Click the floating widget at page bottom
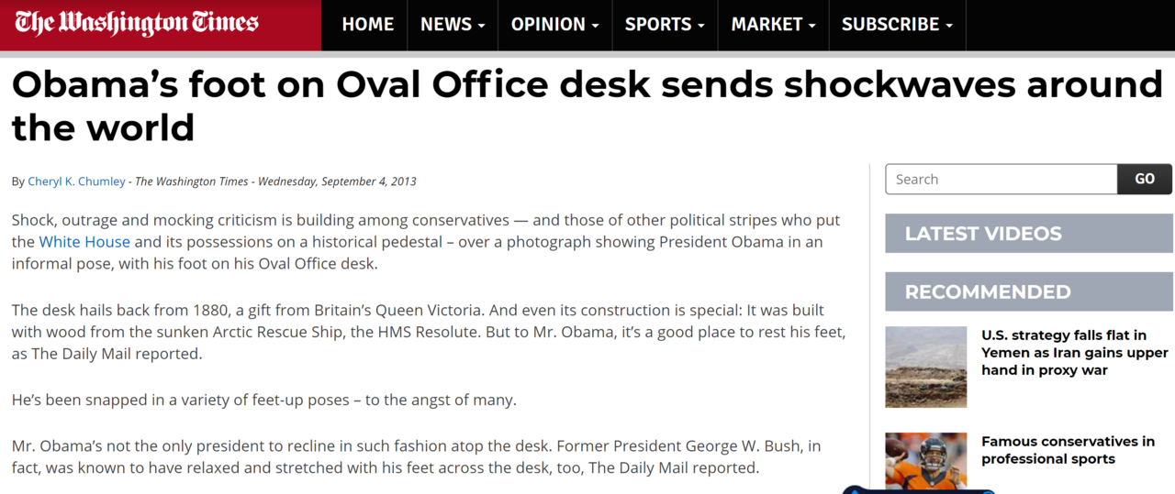 tap(918, 489)
